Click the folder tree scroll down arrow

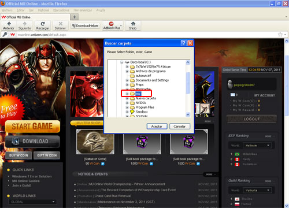tap(188, 114)
